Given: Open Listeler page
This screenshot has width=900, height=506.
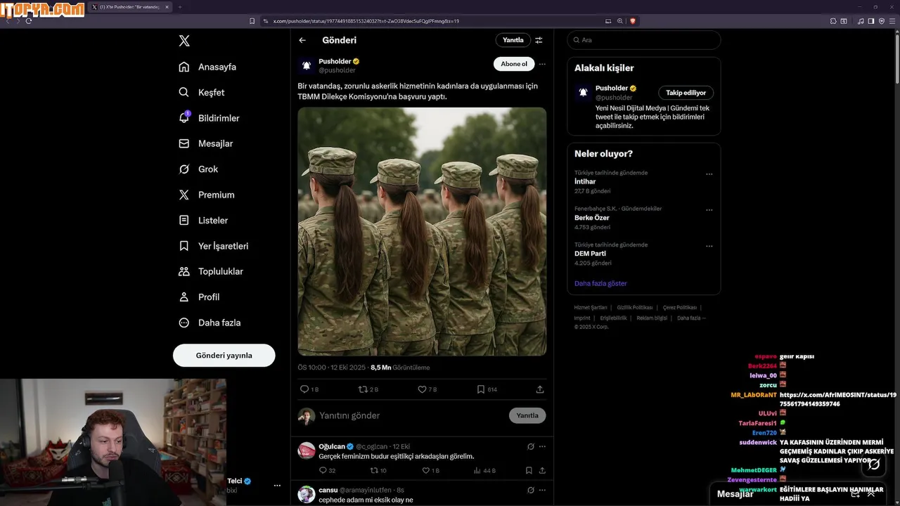Looking at the screenshot, I should click(203, 220).
